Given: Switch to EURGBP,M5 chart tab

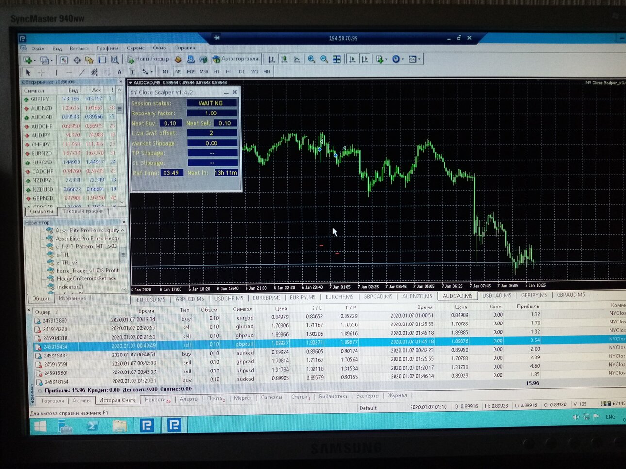Looking at the screenshot, I should pos(266,298).
